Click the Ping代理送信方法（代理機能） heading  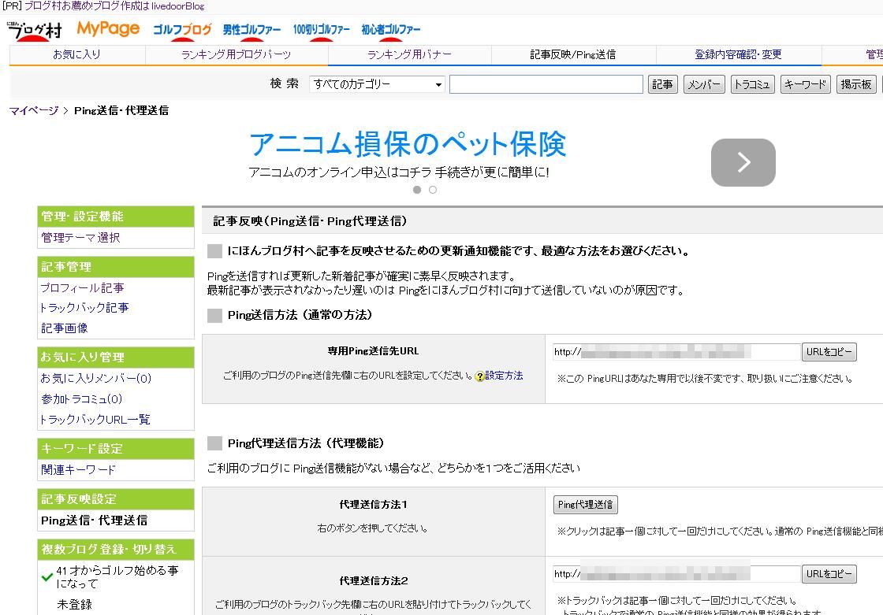click(x=306, y=443)
